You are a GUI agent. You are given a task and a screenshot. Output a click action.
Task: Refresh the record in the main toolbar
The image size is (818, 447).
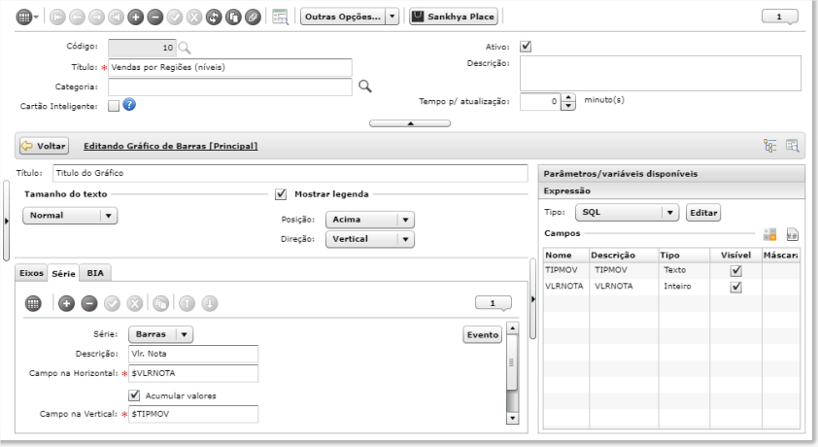point(214,17)
